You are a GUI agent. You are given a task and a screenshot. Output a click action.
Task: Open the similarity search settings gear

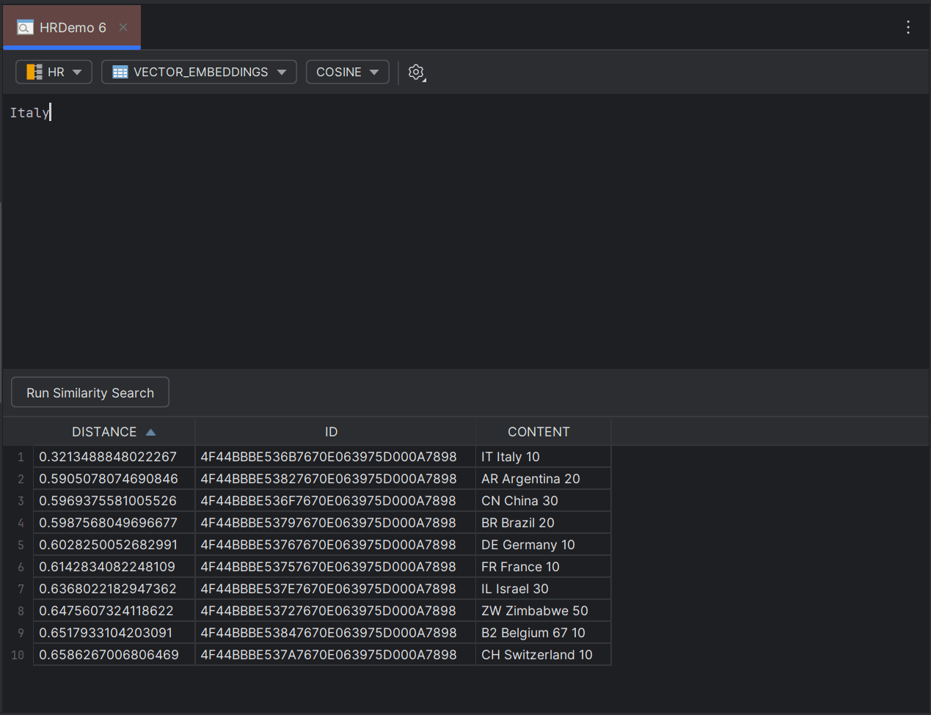(x=417, y=72)
